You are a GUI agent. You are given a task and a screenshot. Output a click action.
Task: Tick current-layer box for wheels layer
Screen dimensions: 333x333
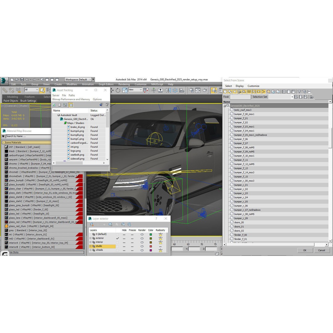117,250
